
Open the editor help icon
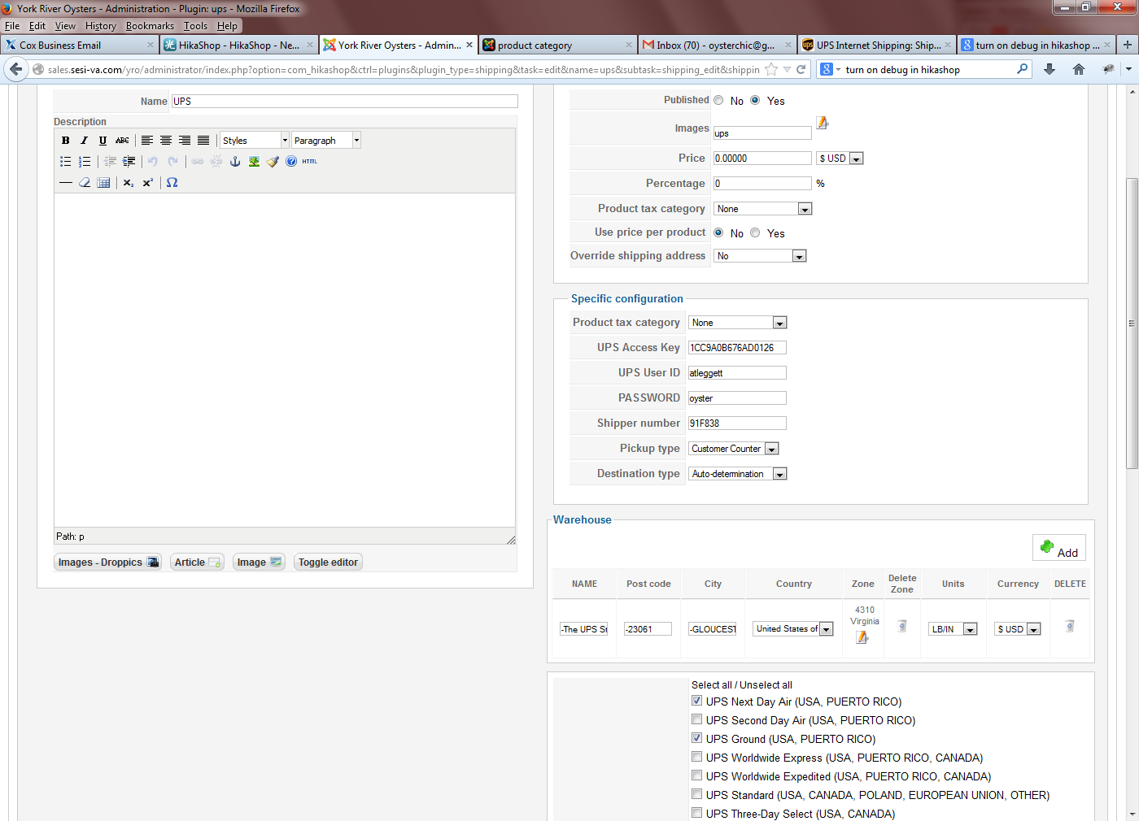(x=291, y=162)
